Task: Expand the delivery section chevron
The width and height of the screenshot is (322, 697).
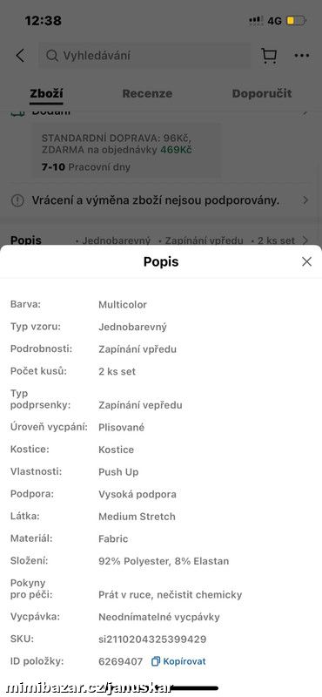Action: [x=305, y=112]
